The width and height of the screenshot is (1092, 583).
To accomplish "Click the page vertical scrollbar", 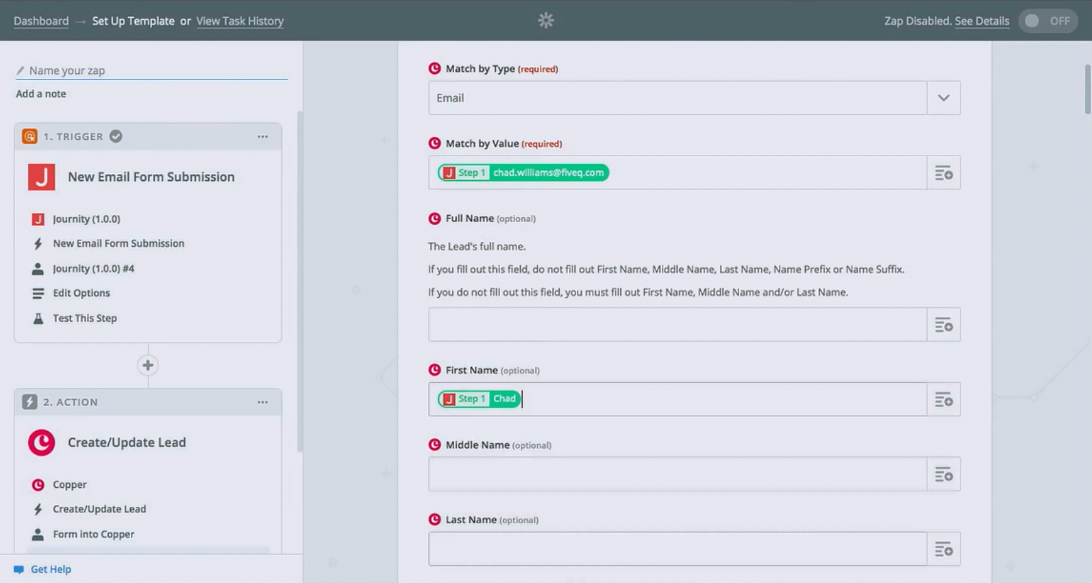I will point(1087,89).
